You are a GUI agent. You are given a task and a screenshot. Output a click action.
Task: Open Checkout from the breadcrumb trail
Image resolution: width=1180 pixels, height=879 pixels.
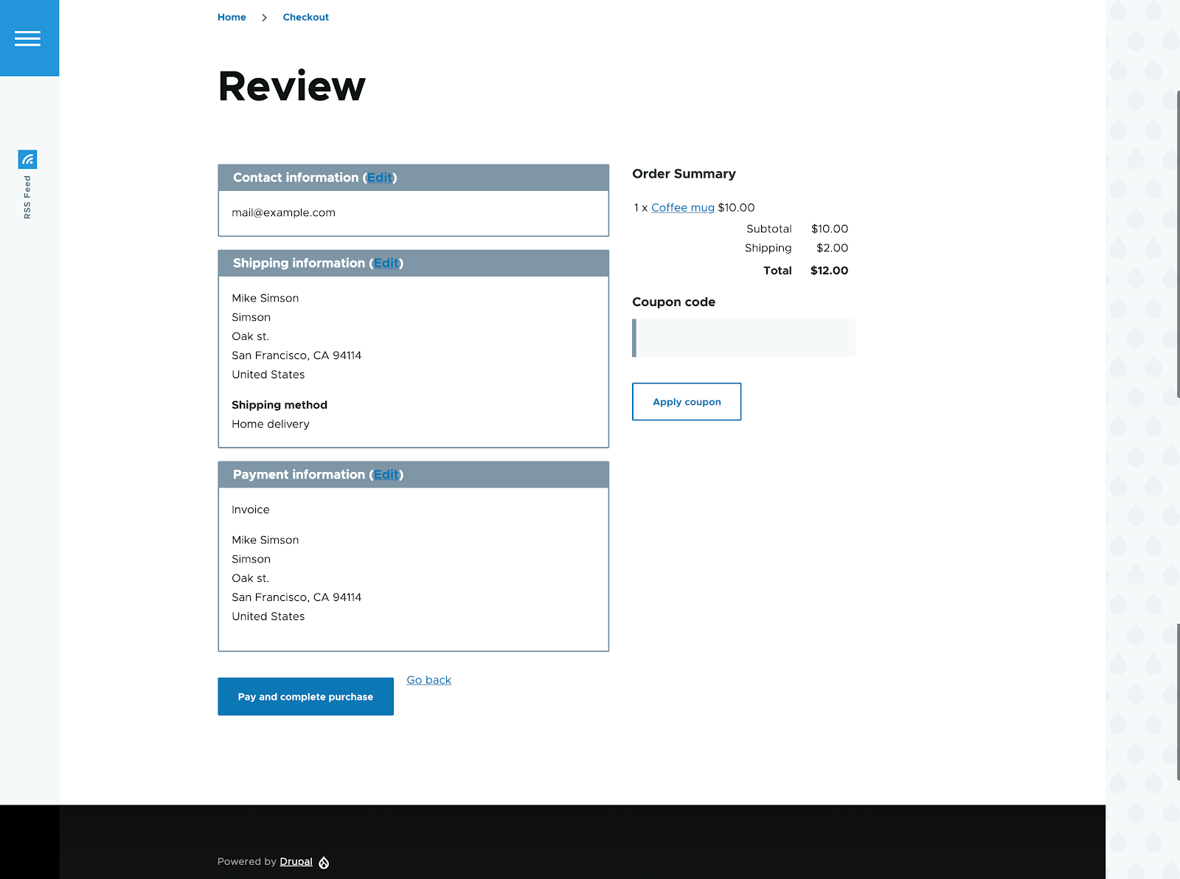305,16
